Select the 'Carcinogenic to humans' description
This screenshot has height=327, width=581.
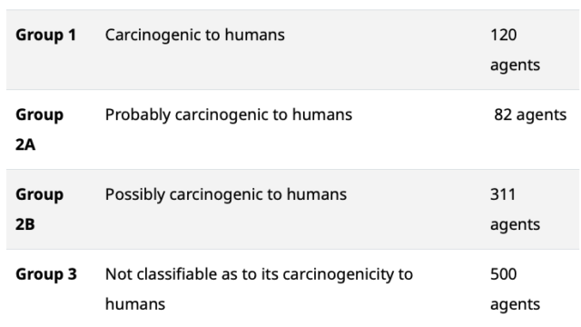195,35
